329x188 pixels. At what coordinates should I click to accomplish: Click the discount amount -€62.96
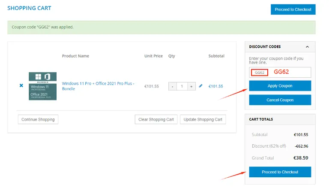coord(301,146)
